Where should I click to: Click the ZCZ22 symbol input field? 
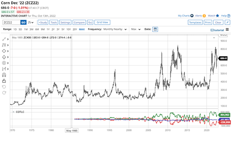point(12,23)
